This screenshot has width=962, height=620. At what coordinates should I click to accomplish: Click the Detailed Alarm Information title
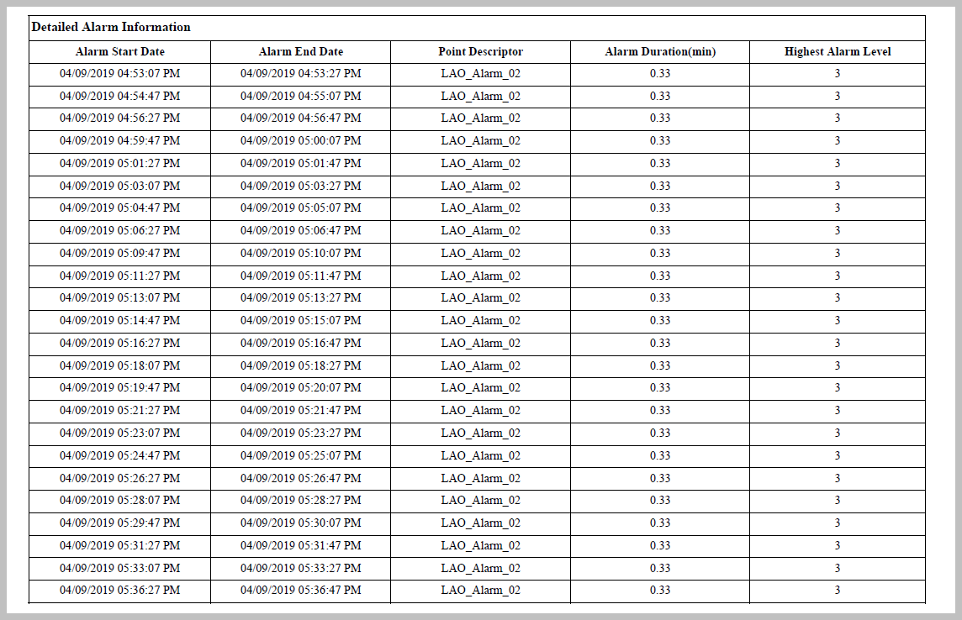tap(111, 27)
